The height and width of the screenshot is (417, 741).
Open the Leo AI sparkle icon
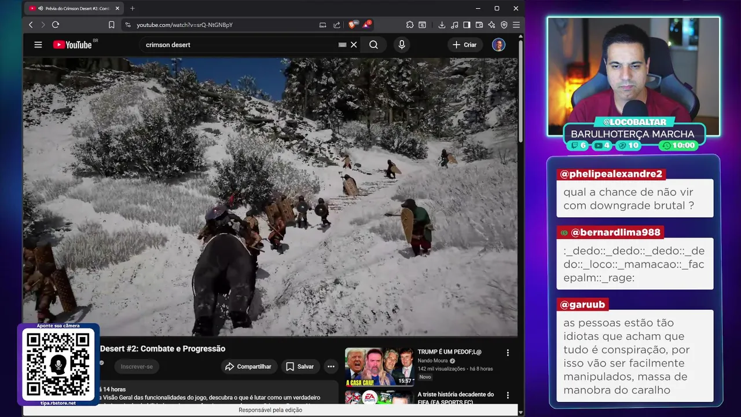tap(491, 25)
